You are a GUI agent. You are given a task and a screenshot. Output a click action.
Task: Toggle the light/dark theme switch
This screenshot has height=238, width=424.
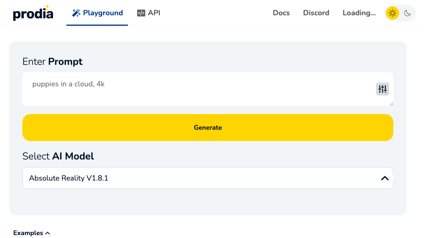pos(400,13)
